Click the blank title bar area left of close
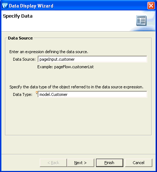157x172 pixels. click(100, 6)
